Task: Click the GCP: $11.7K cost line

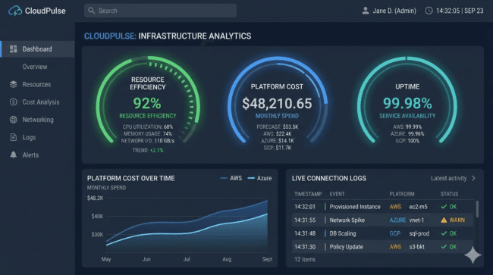Action: click(x=278, y=148)
